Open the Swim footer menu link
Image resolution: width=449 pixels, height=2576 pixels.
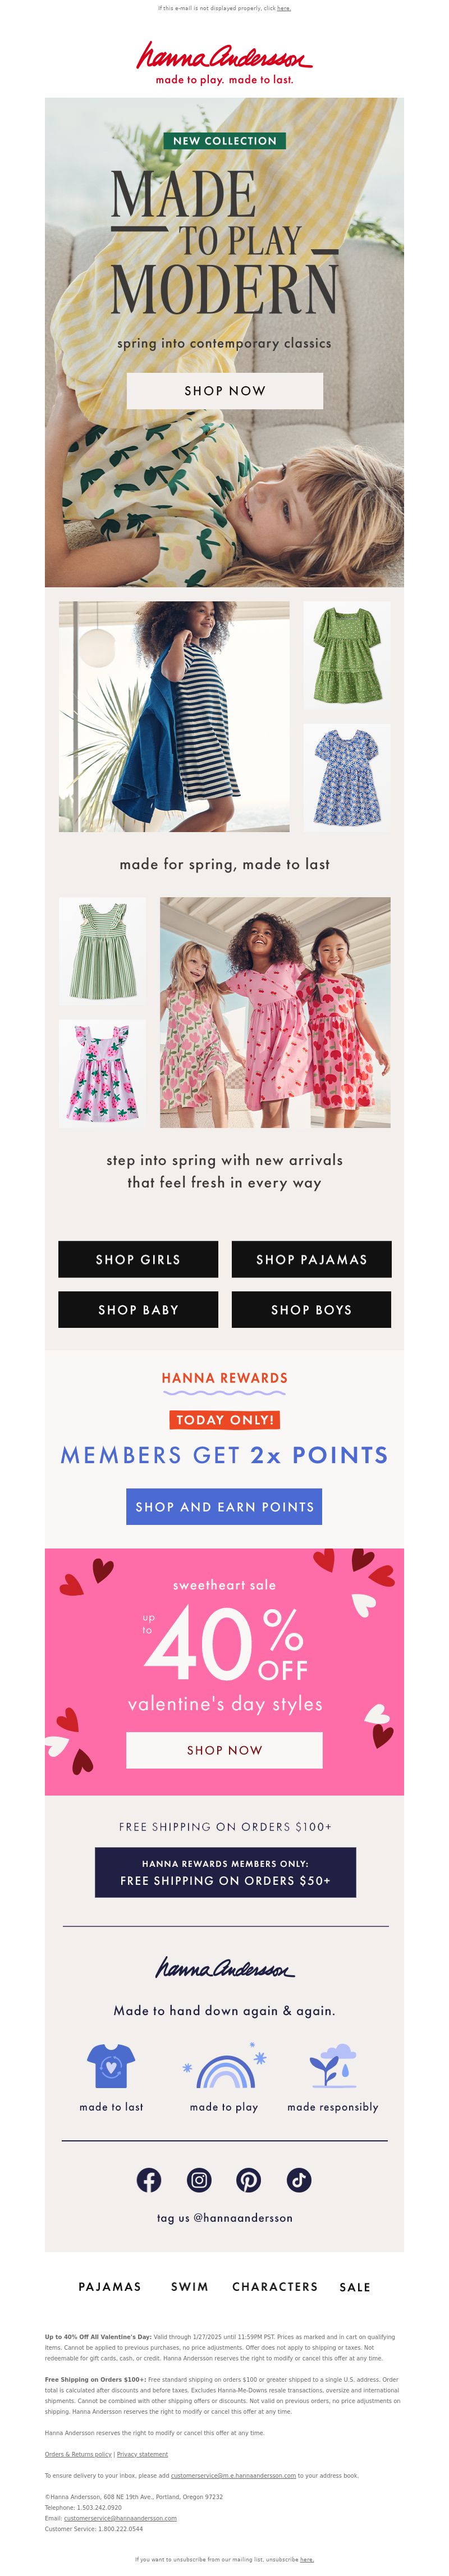point(190,2287)
